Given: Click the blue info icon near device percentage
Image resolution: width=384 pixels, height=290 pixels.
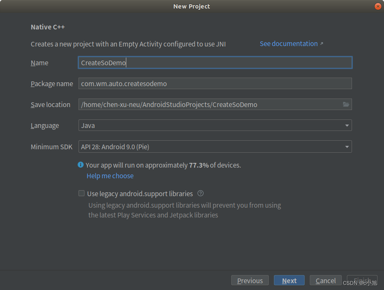Looking at the screenshot, I should click(x=81, y=165).
